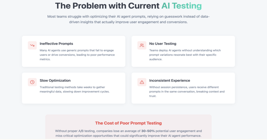267x140 pixels.
Task: Click the bold 30-50% statistic text
Action: [148, 131]
